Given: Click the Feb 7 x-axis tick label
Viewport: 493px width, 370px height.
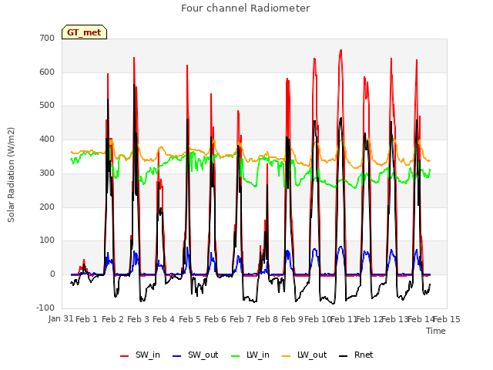Looking at the screenshot, I should (x=241, y=319).
